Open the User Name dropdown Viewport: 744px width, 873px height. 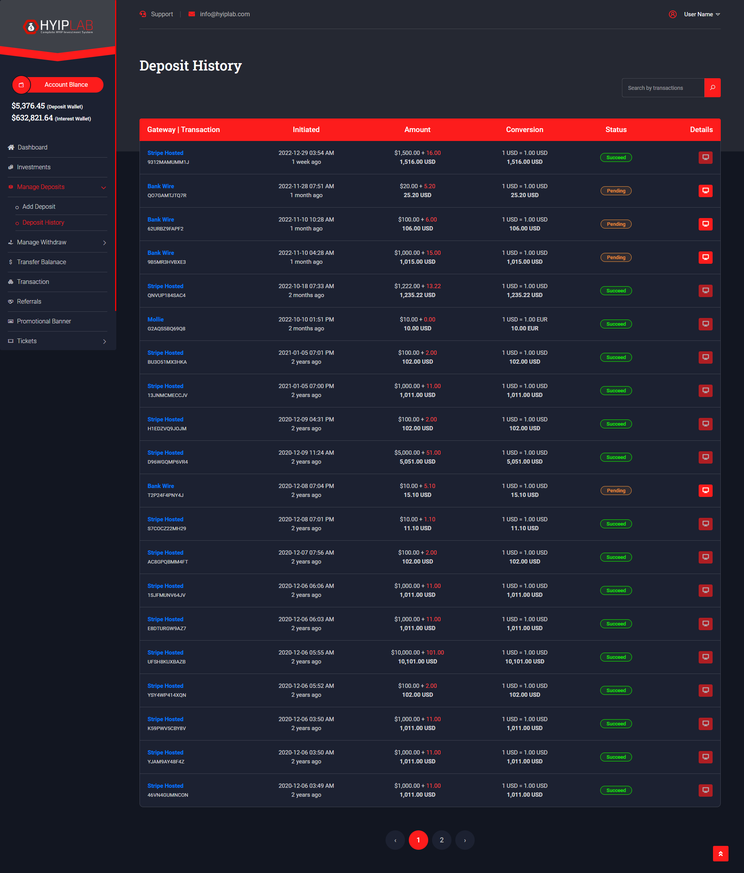(702, 14)
